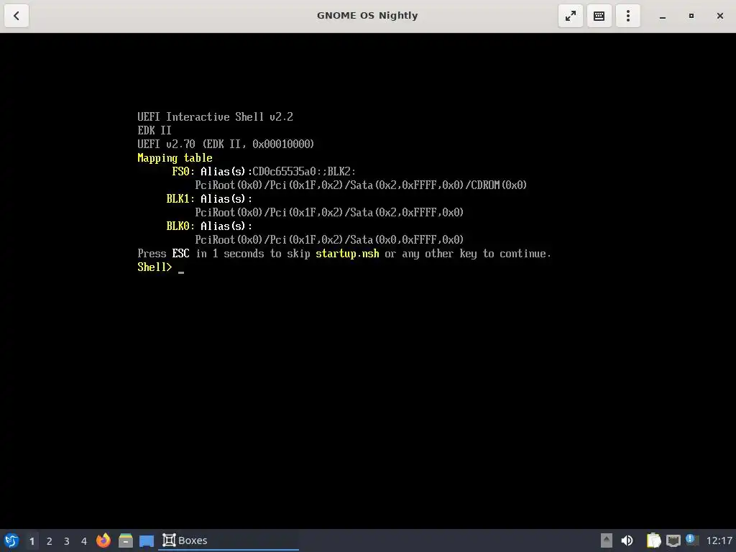Open the three-dot menu in the header
This screenshot has height=552, width=736.
pyautogui.click(x=628, y=16)
